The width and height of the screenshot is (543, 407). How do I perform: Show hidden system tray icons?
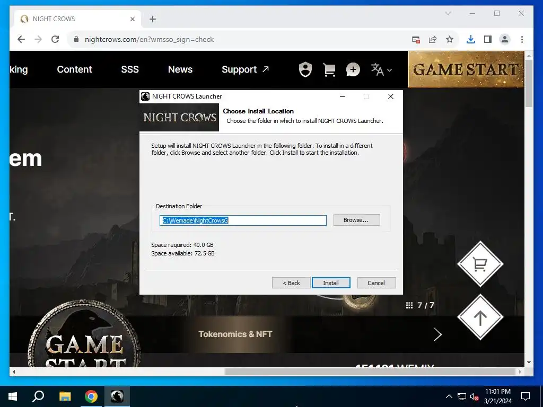(x=449, y=396)
